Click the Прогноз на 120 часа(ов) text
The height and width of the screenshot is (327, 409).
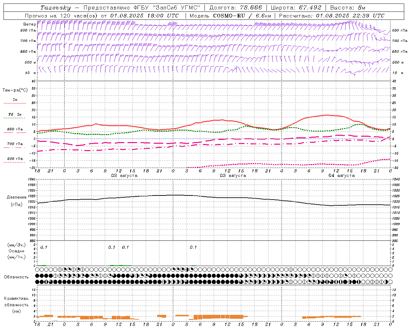point(62,16)
